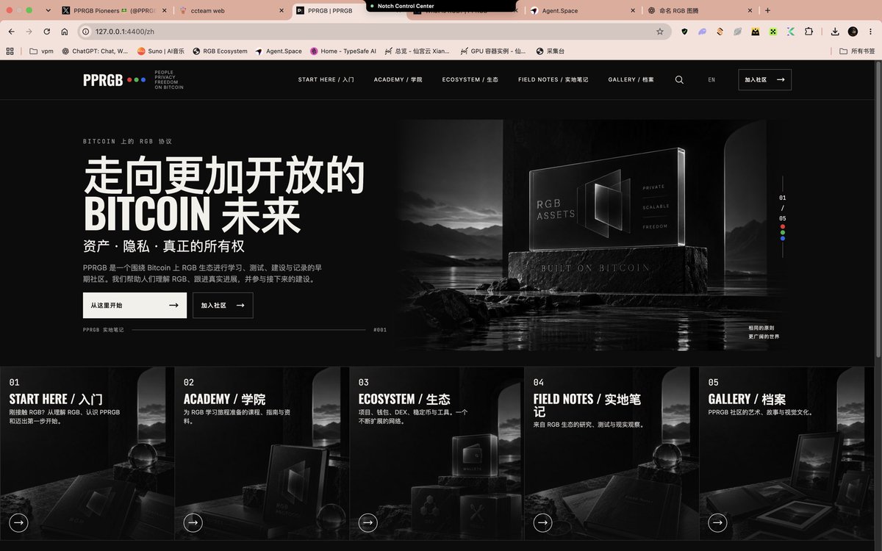882x551 pixels.
Task: Switch to the ccteam web tab
Action: (228, 11)
